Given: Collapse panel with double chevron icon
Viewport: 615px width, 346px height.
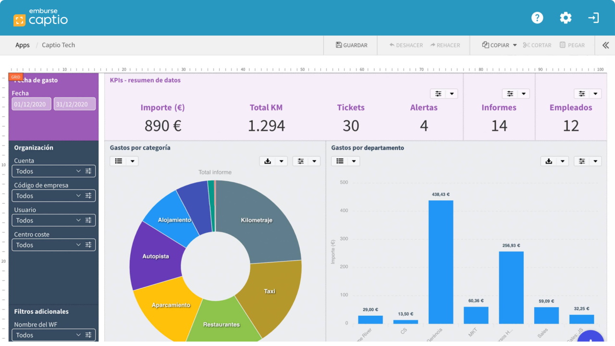Looking at the screenshot, I should pos(605,45).
